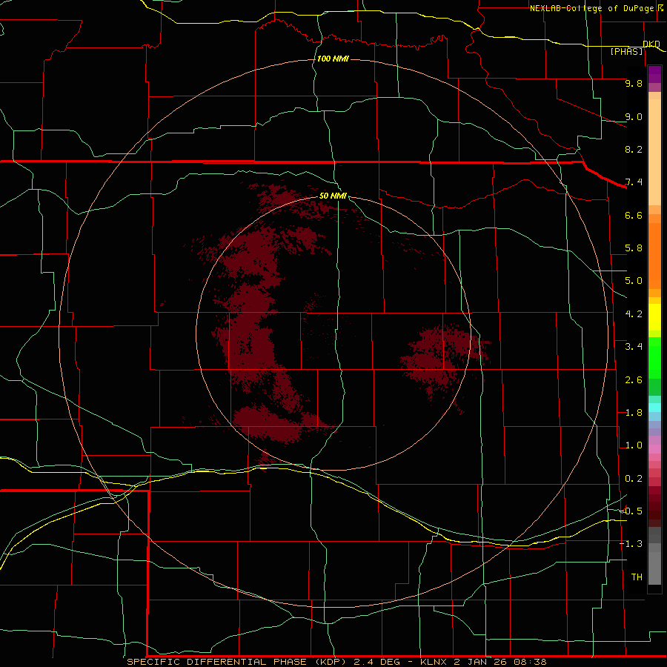Click the dark purple top segment of color bar
Viewport: 667px width, 667px height.
[654, 74]
